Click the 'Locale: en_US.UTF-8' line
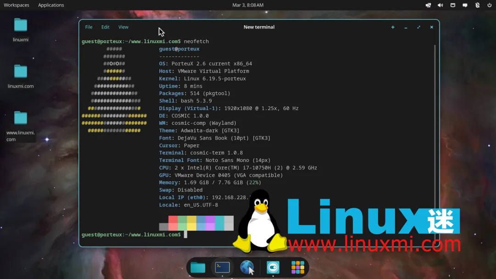This screenshot has width=496, height=279. point(189,205)
